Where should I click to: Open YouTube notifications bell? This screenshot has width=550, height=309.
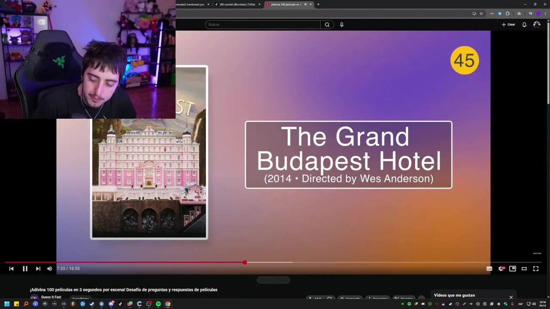[x=524, y=24]
